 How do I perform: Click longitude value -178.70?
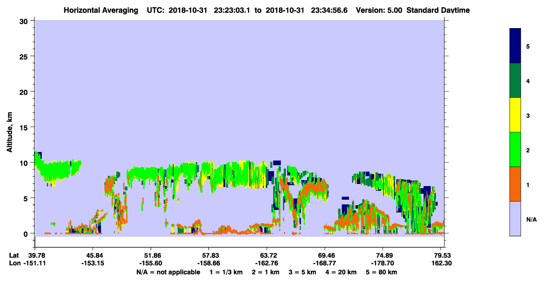click(383, 264)
